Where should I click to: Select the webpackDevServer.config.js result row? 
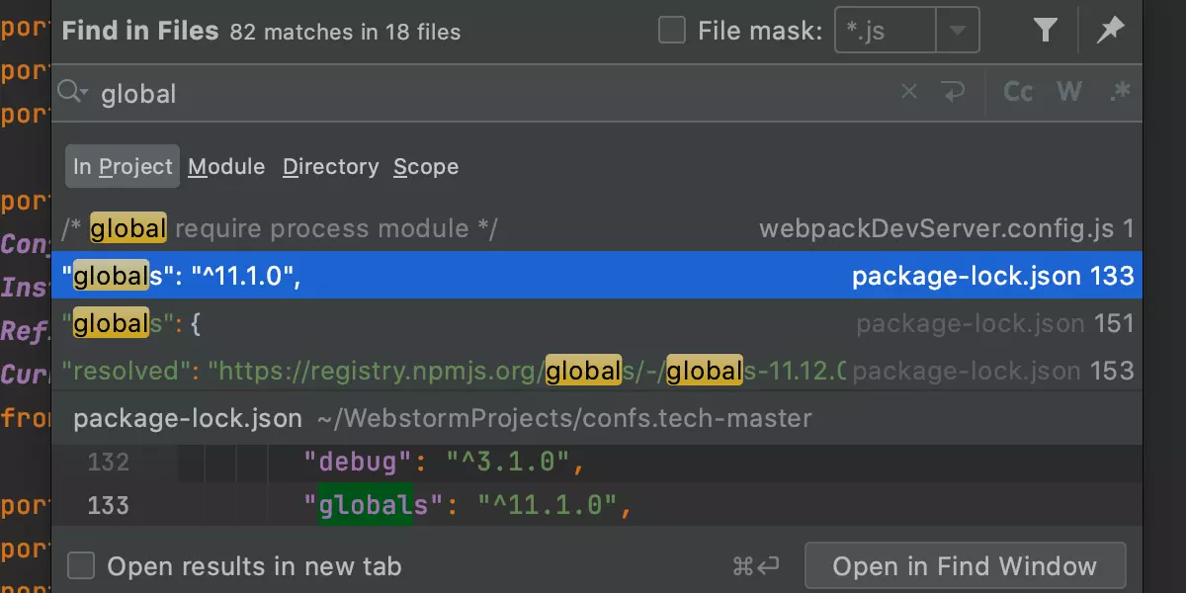[x=597, y=228]
